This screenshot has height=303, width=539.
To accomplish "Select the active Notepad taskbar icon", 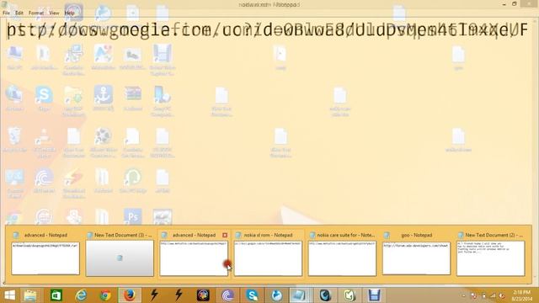I will [298, 295].
